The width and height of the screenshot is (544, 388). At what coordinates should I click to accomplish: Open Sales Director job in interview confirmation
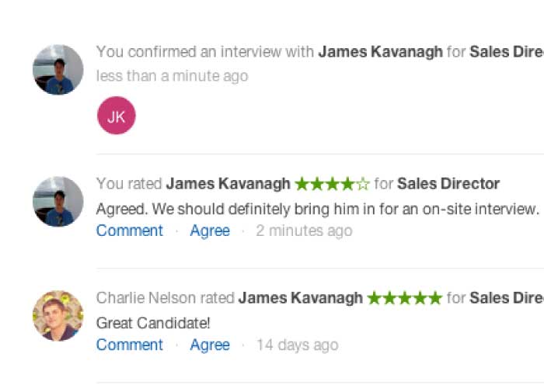(x=507, y=52)
